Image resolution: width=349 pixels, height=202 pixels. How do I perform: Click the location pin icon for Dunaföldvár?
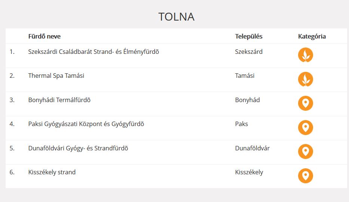pyautogui.click(x=305, y=151)
